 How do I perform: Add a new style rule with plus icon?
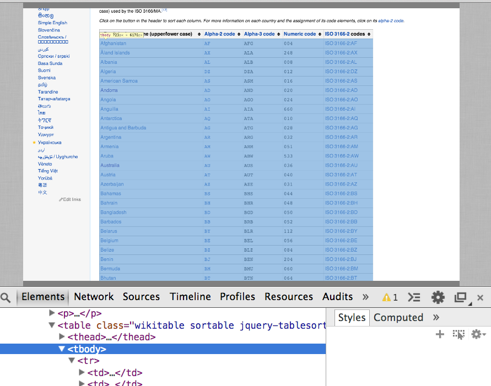(440, 334)
